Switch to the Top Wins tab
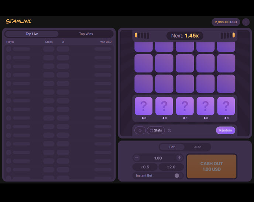This screenshot has height=202, width=254. [86, 34]
